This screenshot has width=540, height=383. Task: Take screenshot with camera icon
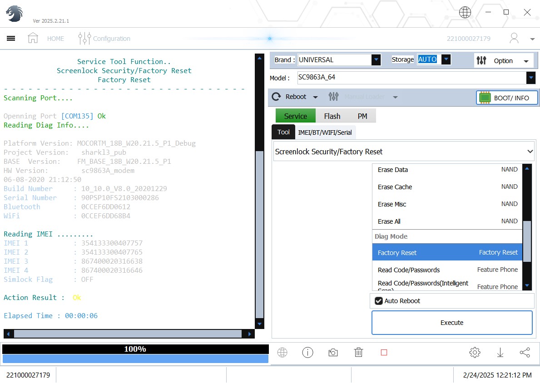point(333,353)
